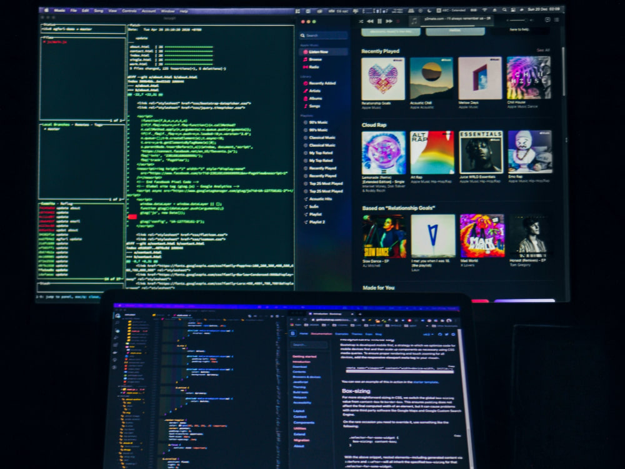Open the Emo Rap playlist cover
This screenshot has width=625, height=469.
pyautogui.click(x=530, y=151)
